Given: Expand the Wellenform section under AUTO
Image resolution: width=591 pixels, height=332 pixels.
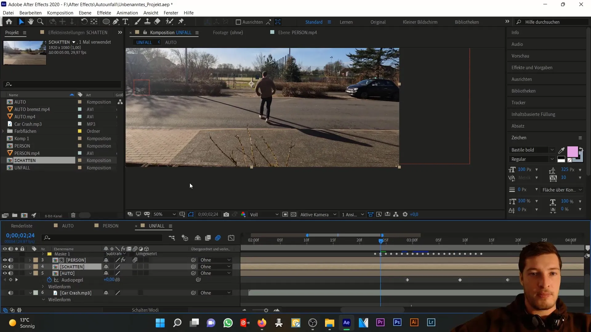Looking at the screenshot, I should click(x=43, y=286).
